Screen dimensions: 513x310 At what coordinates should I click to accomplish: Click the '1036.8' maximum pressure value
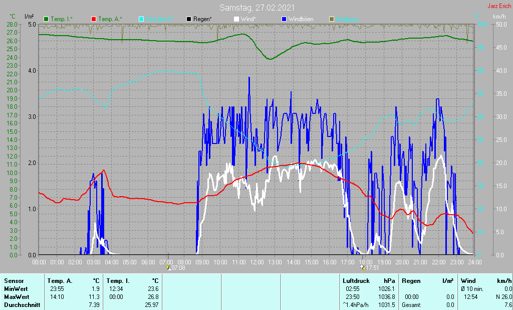point(387,297)
